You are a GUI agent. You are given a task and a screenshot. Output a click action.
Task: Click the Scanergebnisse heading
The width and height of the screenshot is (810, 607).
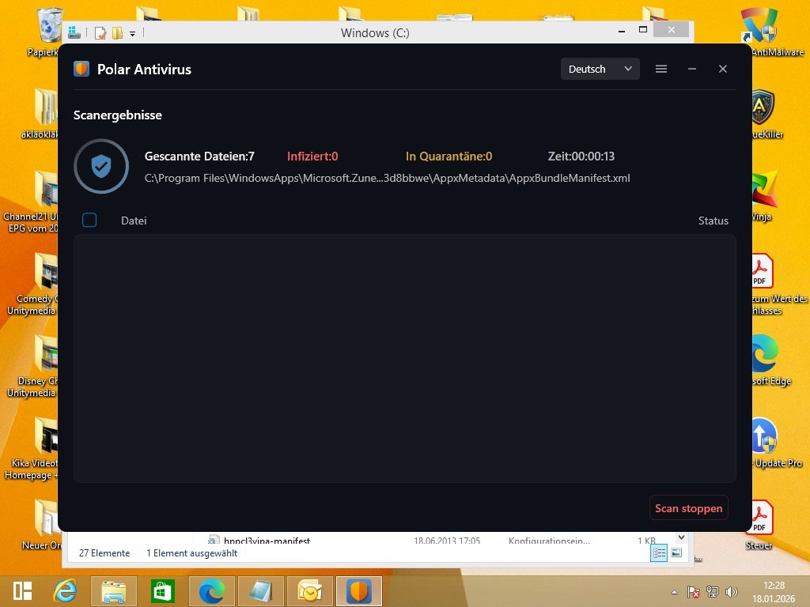118,115
